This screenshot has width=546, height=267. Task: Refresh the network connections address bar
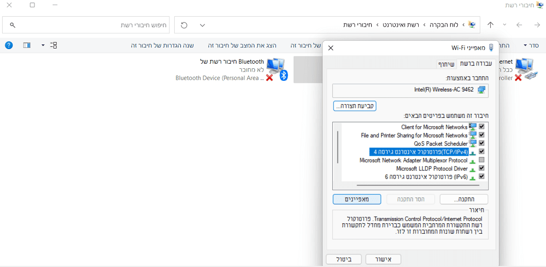pos(184,25)
